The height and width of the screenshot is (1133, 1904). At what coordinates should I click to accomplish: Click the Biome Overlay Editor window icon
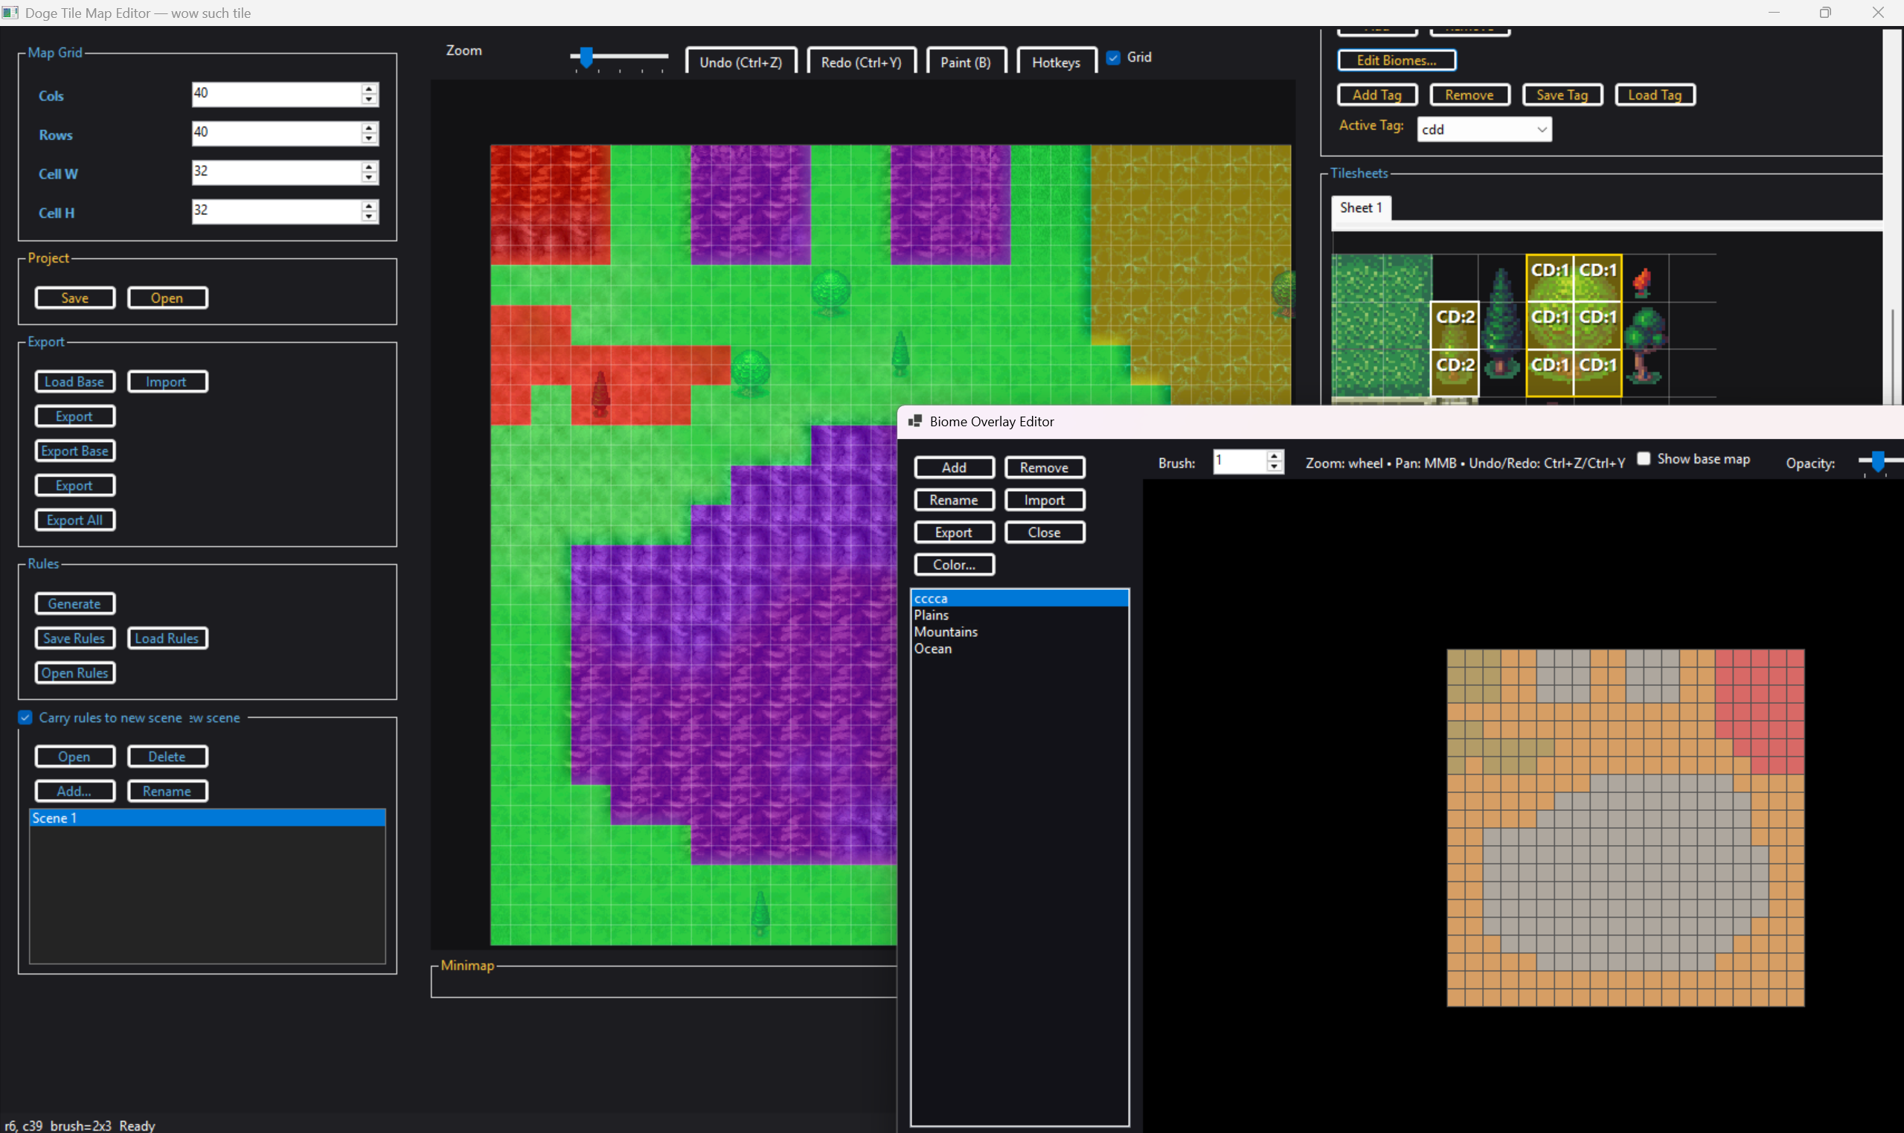click(914, 422)
